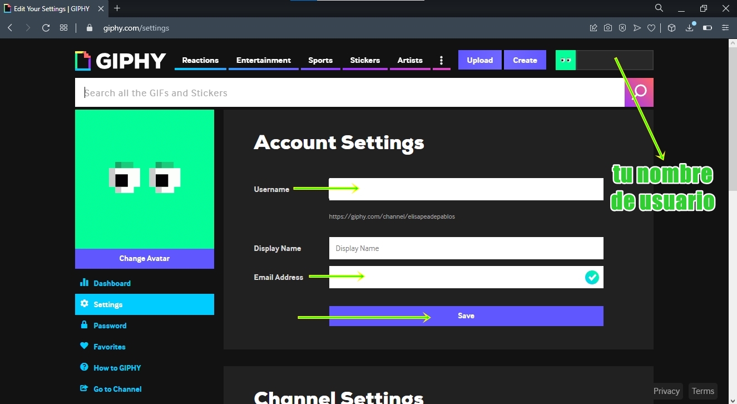This screenshot has width=737, height=404.
Task: Click the large green avatar image
Action: [x=145, y=179]
